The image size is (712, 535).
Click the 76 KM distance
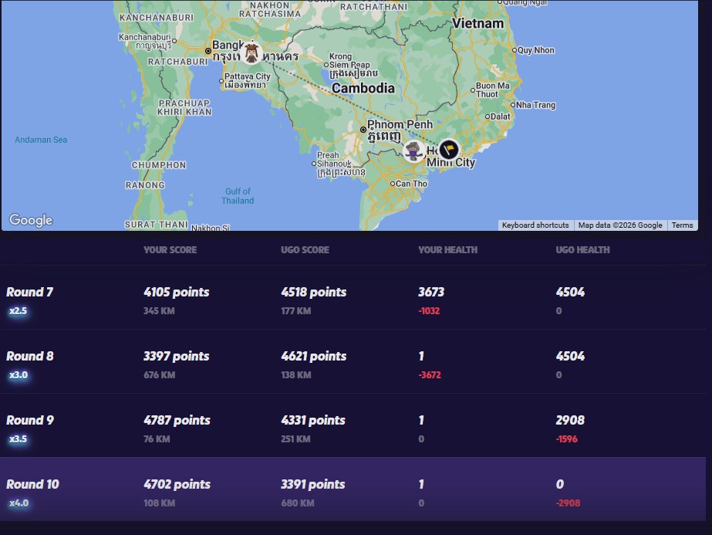pos(157,439)
